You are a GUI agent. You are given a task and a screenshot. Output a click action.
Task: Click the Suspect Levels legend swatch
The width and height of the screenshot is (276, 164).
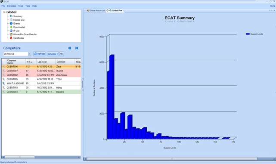(248, 34)
